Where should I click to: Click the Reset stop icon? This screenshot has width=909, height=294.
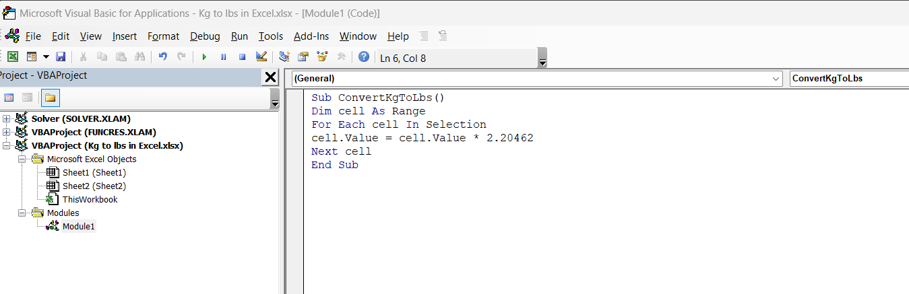point(242,57)
